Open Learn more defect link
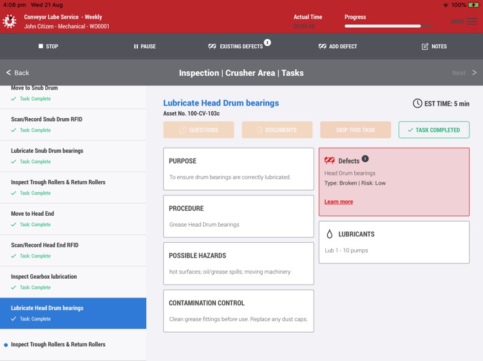 pyautogui.click(x=339, y=202)
